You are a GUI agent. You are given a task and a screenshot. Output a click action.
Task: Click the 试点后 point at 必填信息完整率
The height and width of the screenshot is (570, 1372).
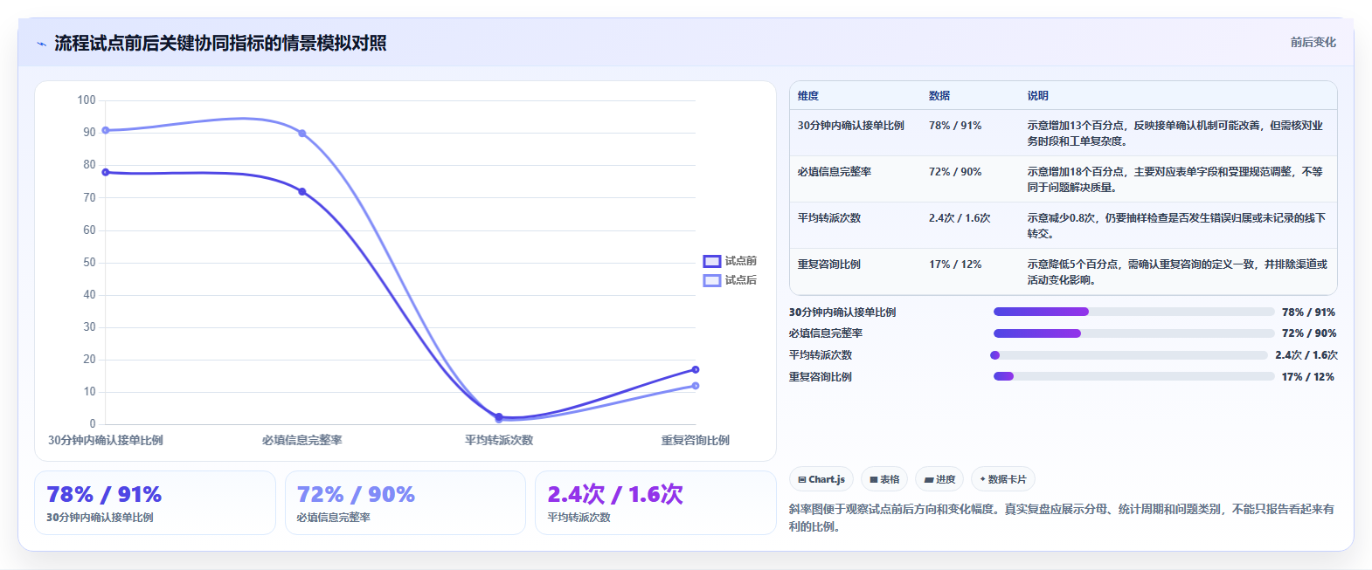click(x=302, y=134)
